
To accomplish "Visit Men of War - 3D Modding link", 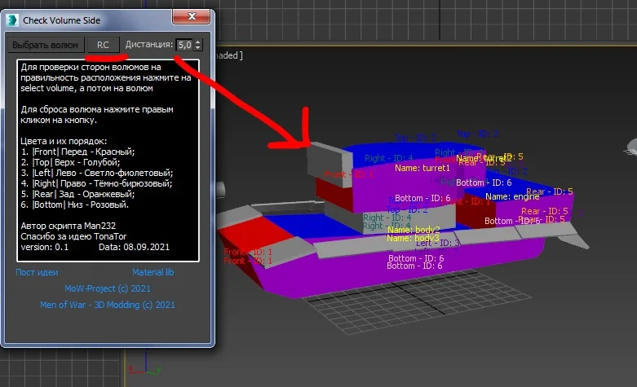I will [x=107, y=305].
